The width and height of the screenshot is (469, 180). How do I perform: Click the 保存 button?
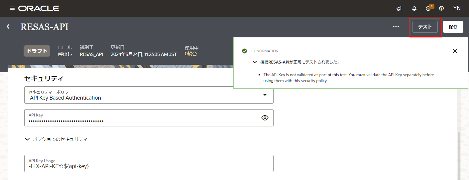453,27
